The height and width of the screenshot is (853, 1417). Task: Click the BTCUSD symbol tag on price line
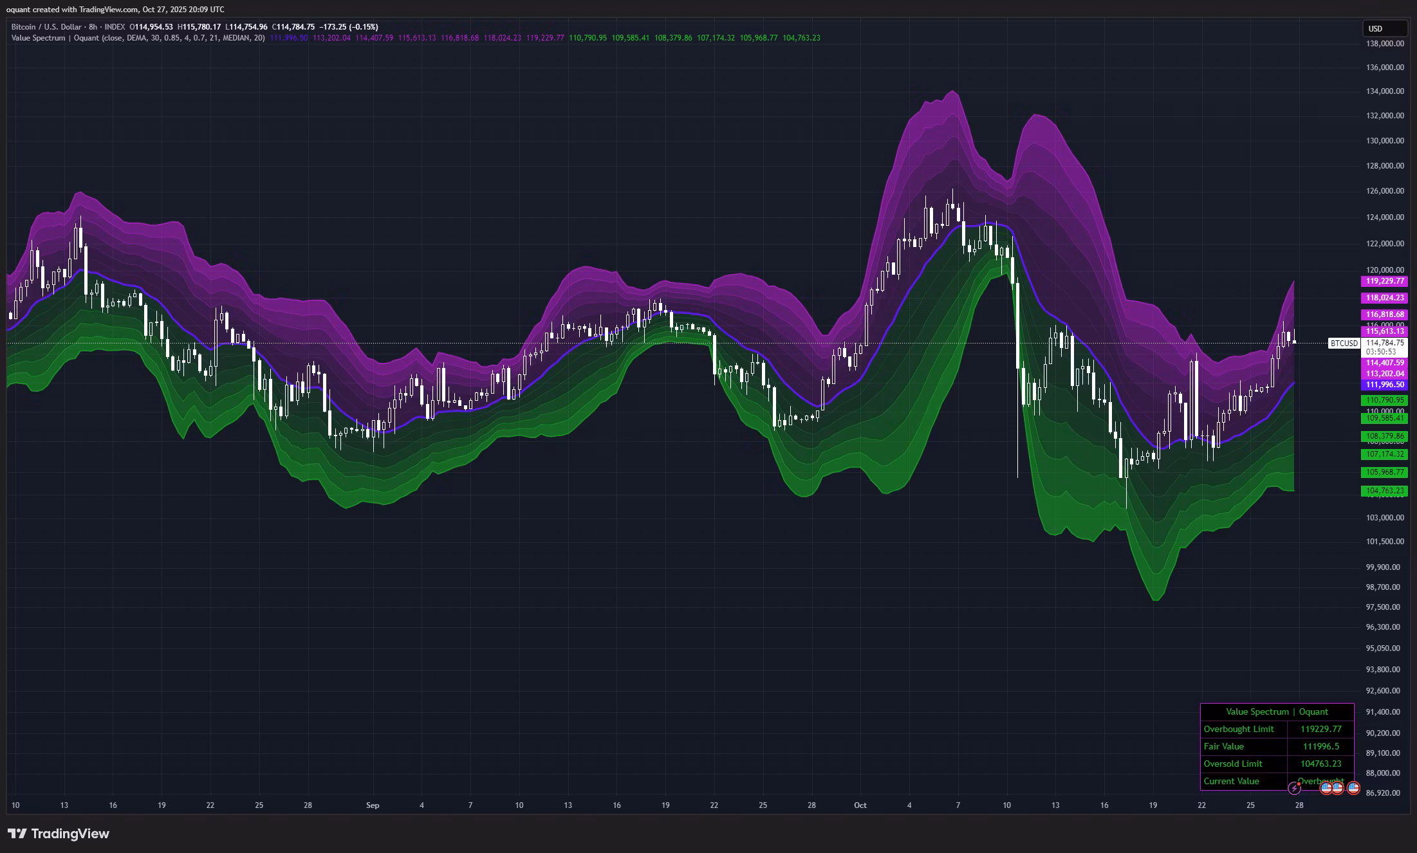(x=1344, y=344)
